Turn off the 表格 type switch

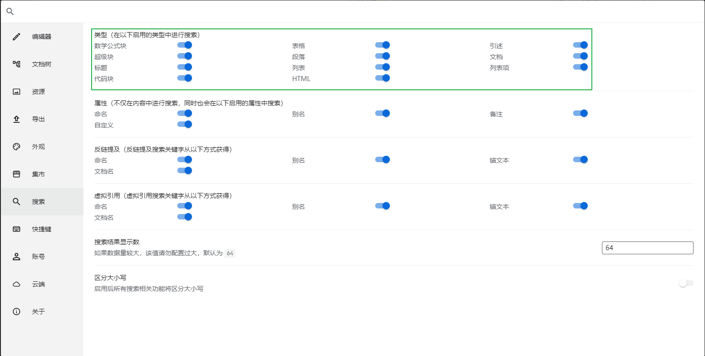[x=383, y=45]
